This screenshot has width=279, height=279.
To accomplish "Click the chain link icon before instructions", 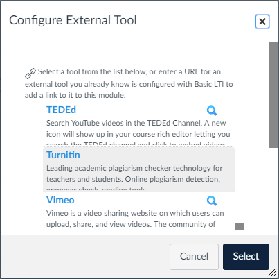I will 30,74.
